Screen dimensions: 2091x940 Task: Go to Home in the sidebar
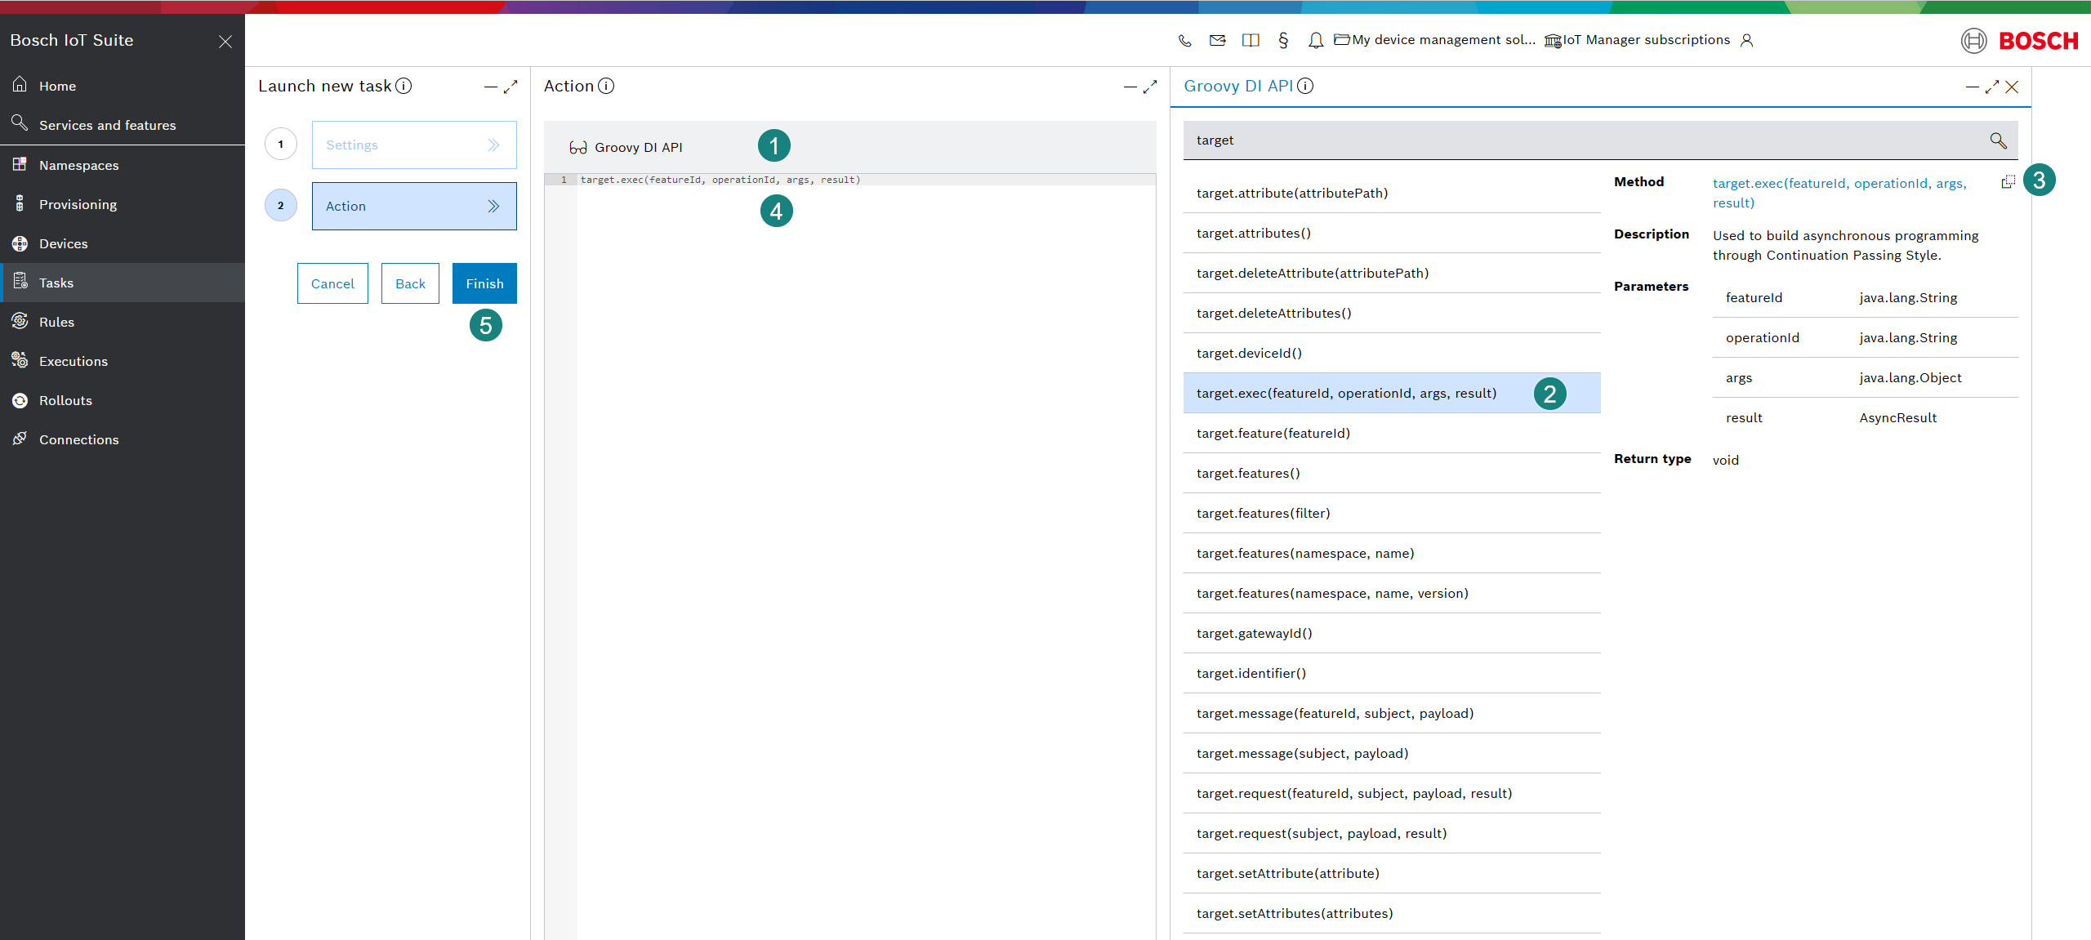(x=123, y=86)
